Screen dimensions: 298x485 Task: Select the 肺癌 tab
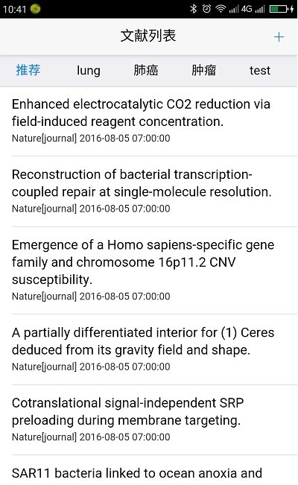146,70
